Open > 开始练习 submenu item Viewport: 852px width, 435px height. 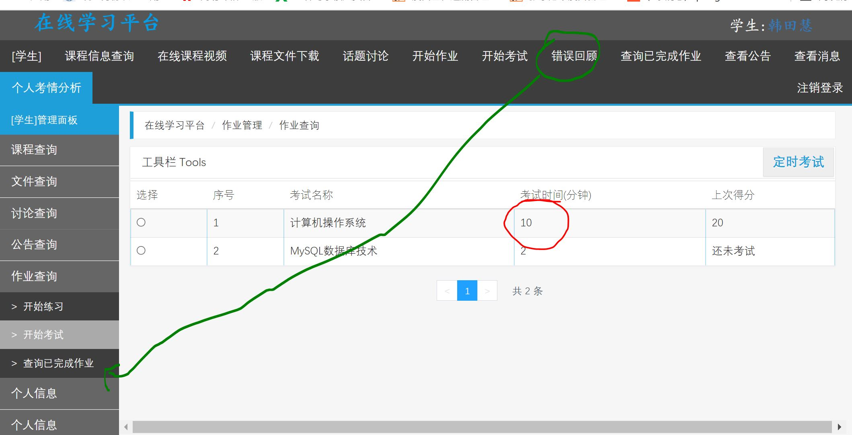click(43, 306)
